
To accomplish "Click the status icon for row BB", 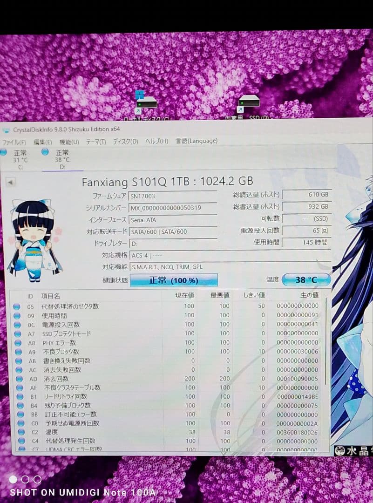I will [20, 415].
